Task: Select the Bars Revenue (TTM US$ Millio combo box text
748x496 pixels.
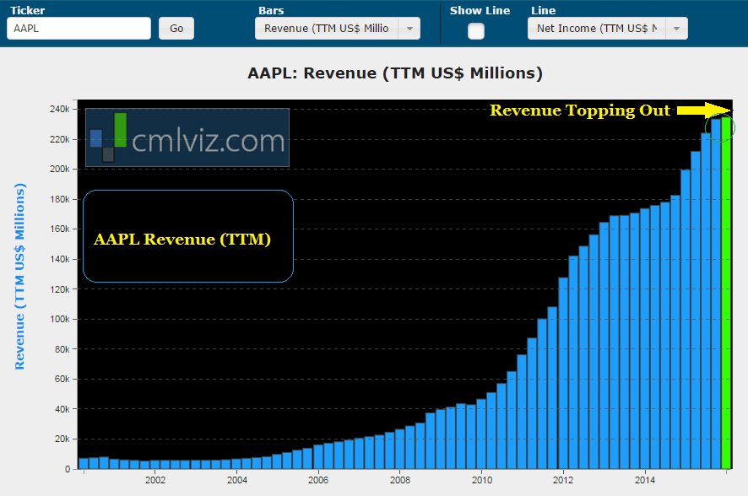Action: [327, 29]
